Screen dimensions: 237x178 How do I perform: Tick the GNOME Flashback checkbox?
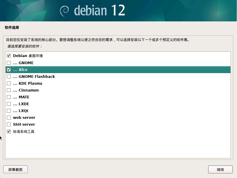pyautogui.click(x=9, y=76)
